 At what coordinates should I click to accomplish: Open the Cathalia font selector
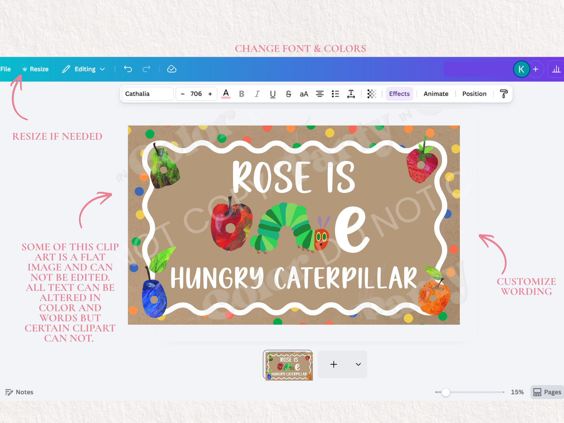click(x=148, y=94)
